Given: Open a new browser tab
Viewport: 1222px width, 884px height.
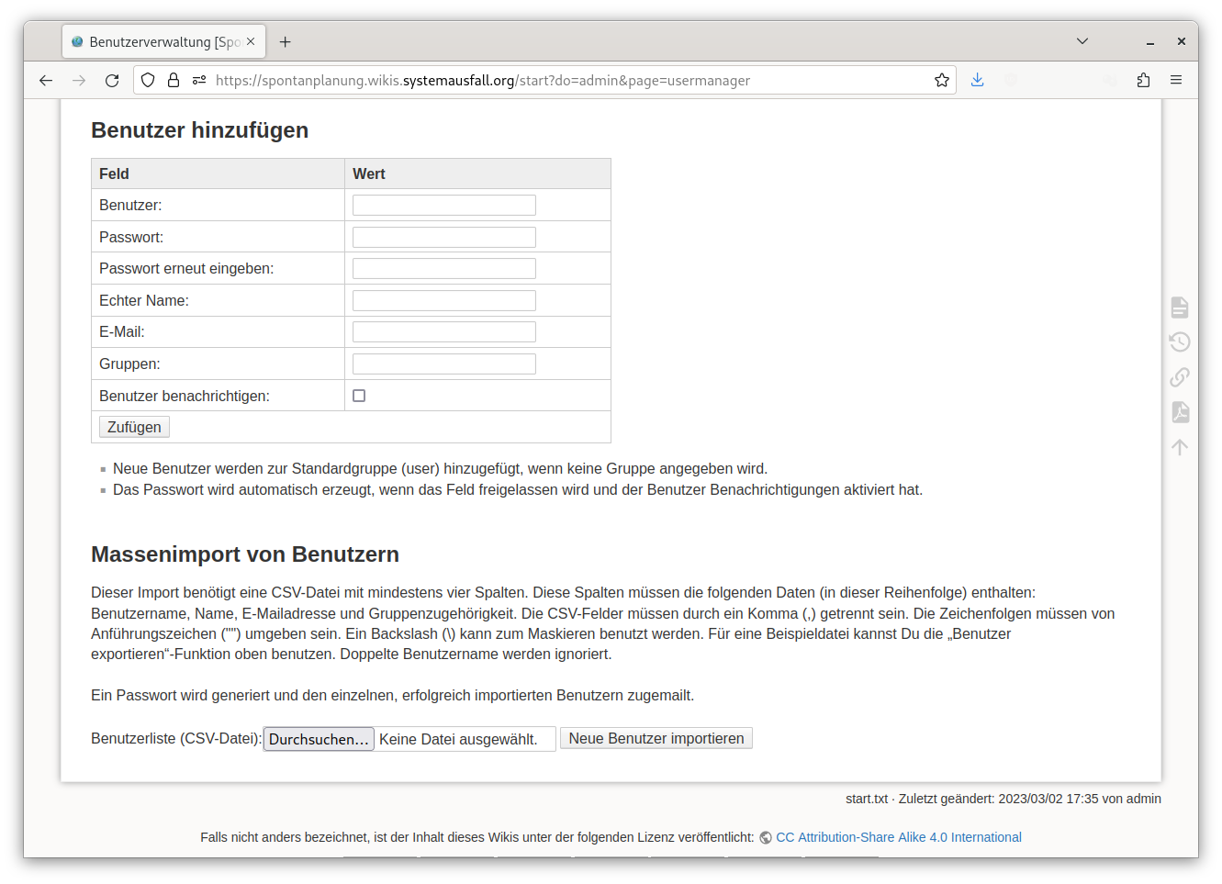Looking at the screenshot, I should click(x=286, y=41).
